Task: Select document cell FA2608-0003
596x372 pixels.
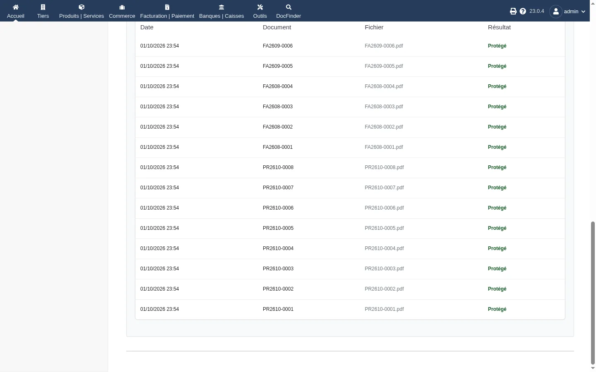Action: click(x=278, y=107)
